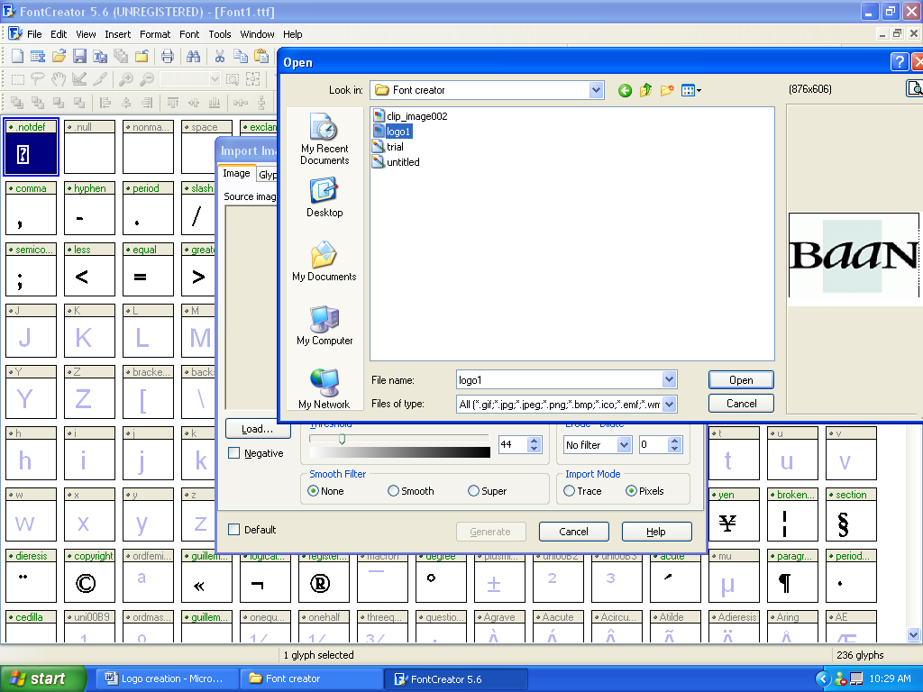Open the Tools menu

[x=220, y=34]
